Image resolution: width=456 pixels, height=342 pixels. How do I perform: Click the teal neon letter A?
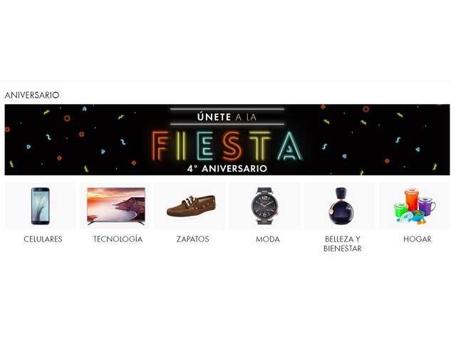pos(290,145)
